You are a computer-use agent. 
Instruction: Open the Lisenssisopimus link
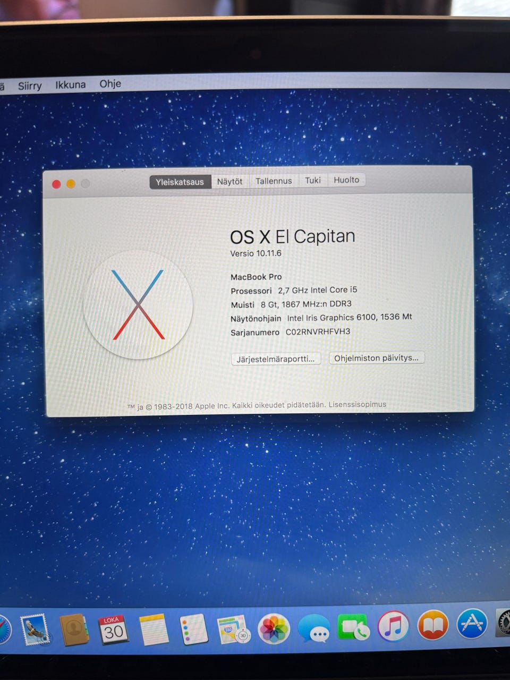click(357, 404)
